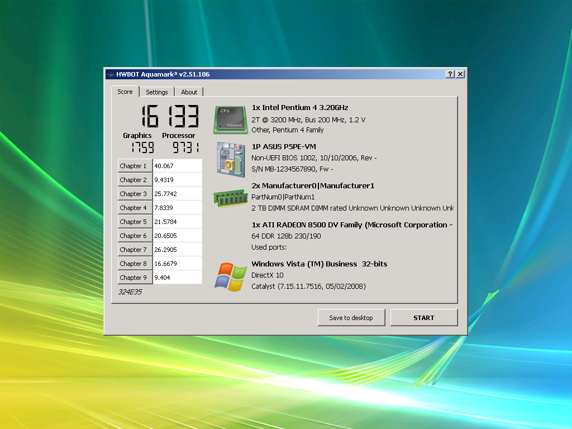This screenshot has width=572, height=429.
Task: Click the 2 TB DIMM SDRAM line
Action: [352, 208]
